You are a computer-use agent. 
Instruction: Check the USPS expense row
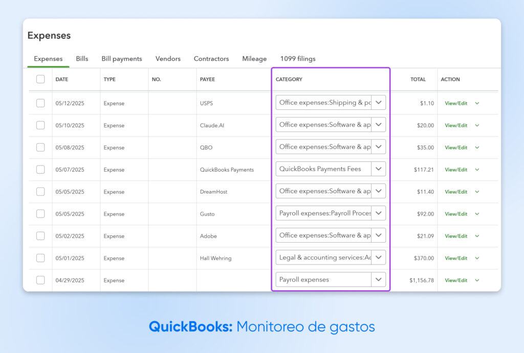(40, 103)
